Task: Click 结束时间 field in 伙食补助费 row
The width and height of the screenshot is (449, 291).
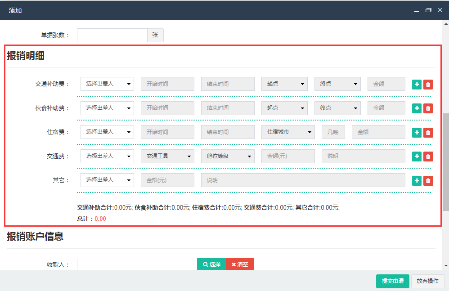Action: (x=228, y=108)
